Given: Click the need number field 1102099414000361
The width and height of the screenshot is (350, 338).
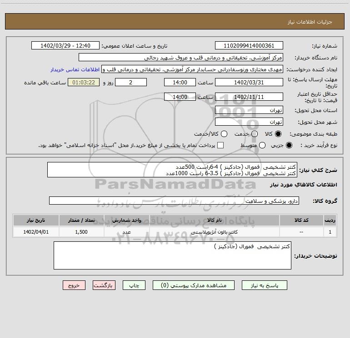Looking at the screenshot, I should tap(249, 45).
